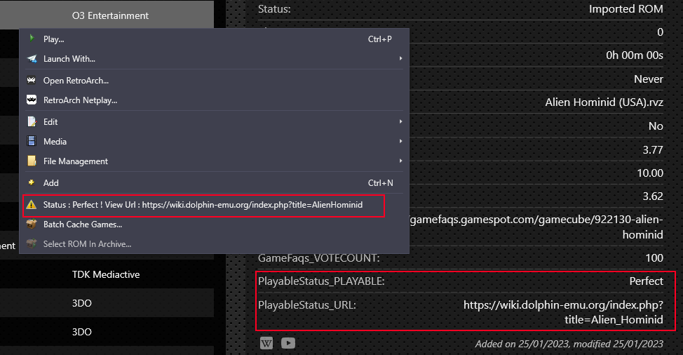Open the Media menu entry
The image size is (683, 355).
(x=214, y=141)
